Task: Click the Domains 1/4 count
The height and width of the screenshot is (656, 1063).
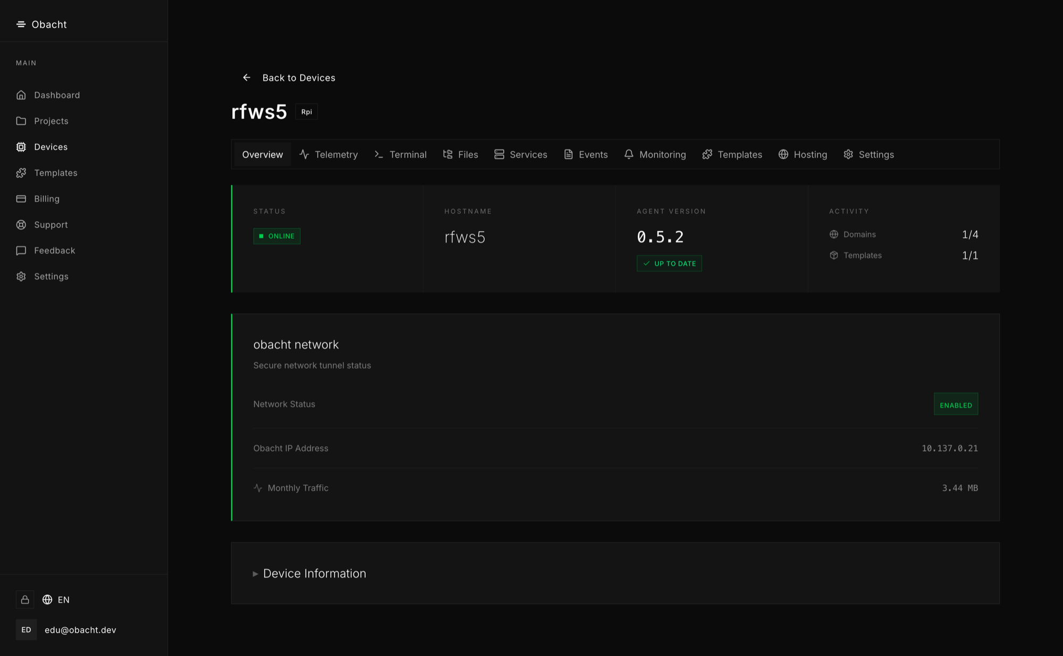Action: tap(970, 234)
